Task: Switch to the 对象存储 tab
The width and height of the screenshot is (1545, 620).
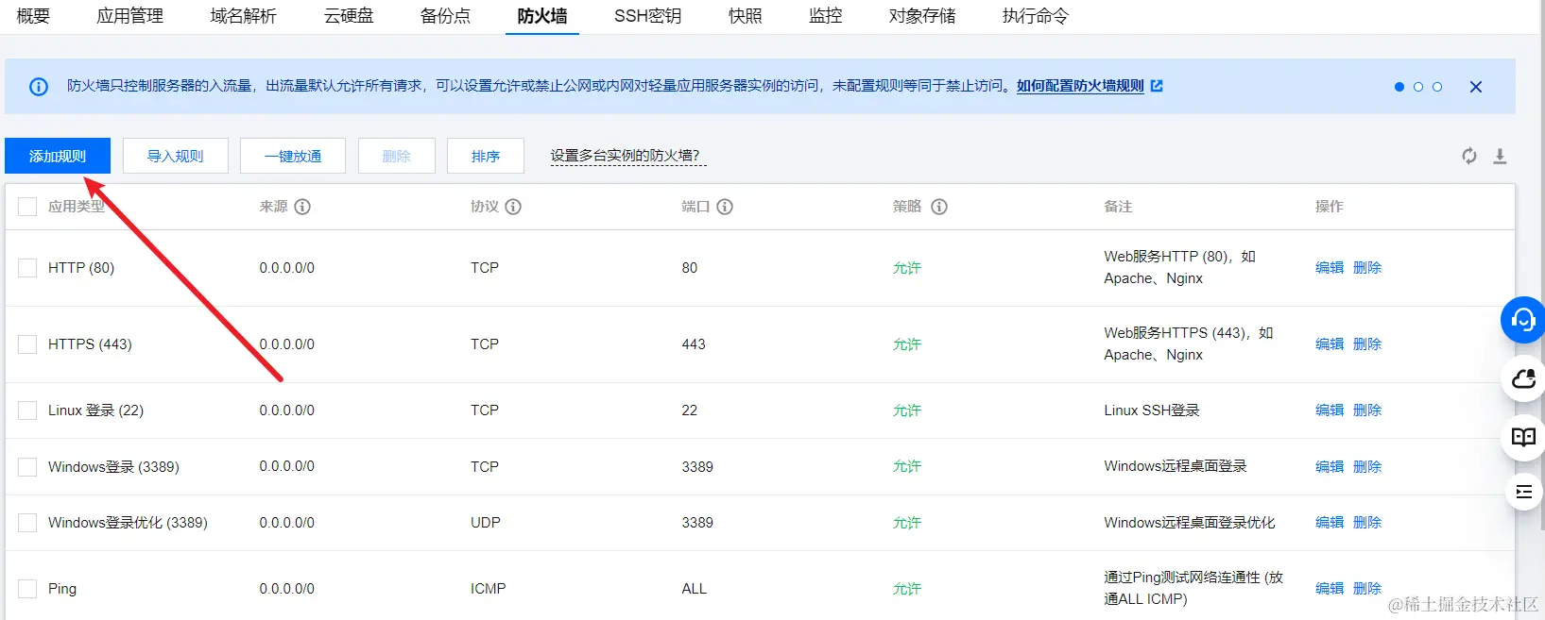Action: point(922,16)
